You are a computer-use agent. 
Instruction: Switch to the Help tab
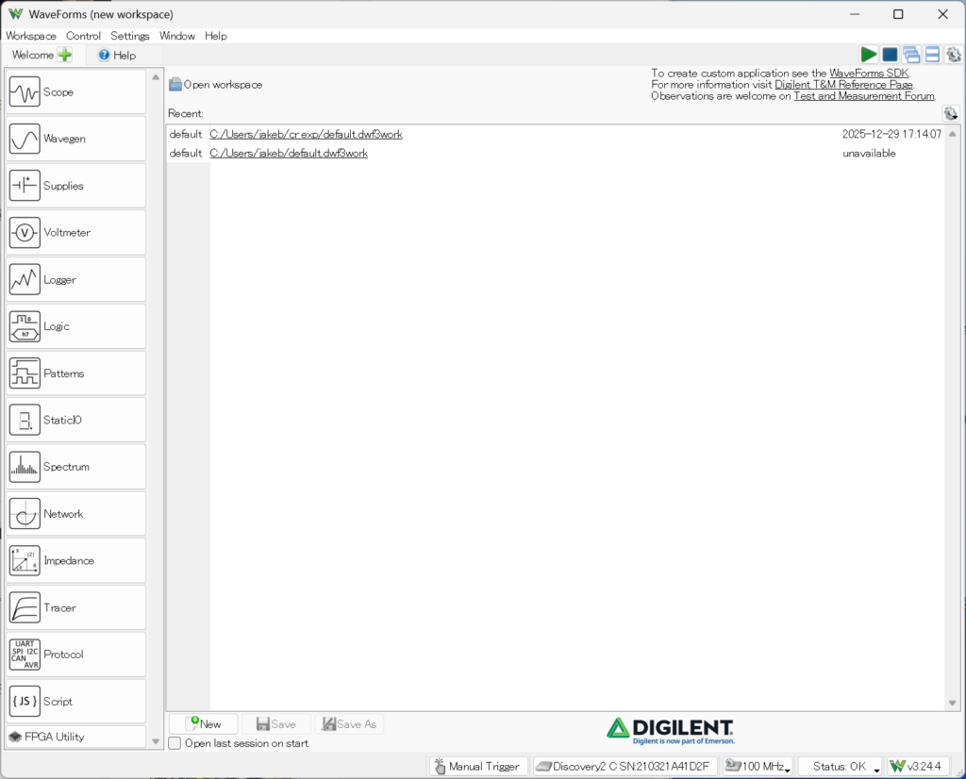[117, 56]
